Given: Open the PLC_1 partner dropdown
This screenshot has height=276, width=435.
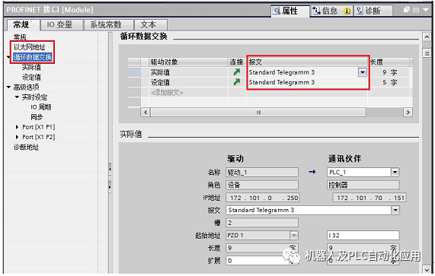Looking at the screenshot, I should pyautogui.click(x=395, y=172).
